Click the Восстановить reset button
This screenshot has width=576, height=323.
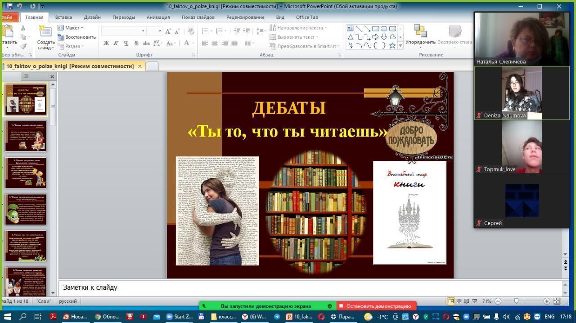(x=77, y=37)
